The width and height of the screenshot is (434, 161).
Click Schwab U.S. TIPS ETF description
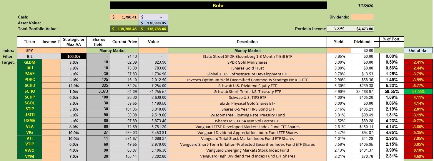(x=247, y=97)
